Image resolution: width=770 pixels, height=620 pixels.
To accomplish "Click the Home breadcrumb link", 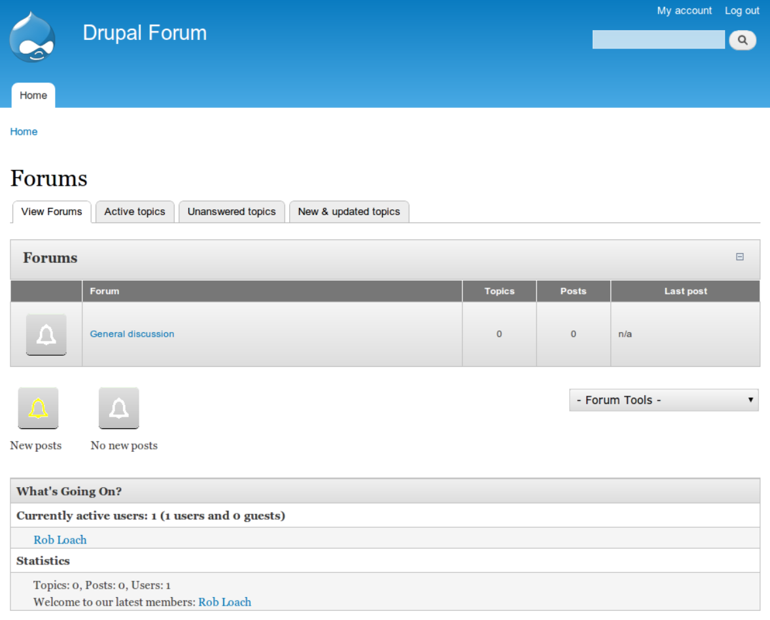I will click(x=24, y=131).
